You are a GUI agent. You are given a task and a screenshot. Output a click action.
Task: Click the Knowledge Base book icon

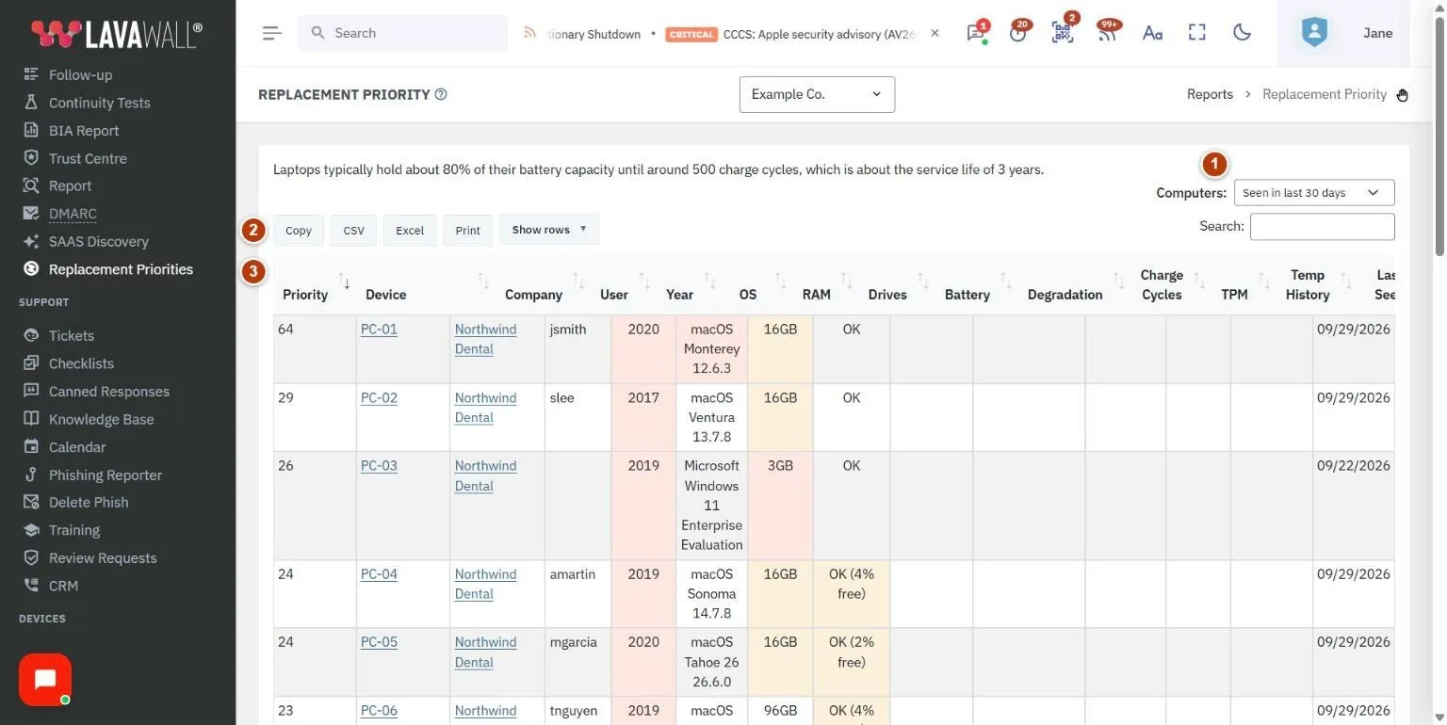pyautogui.click(x=31, y=419)
